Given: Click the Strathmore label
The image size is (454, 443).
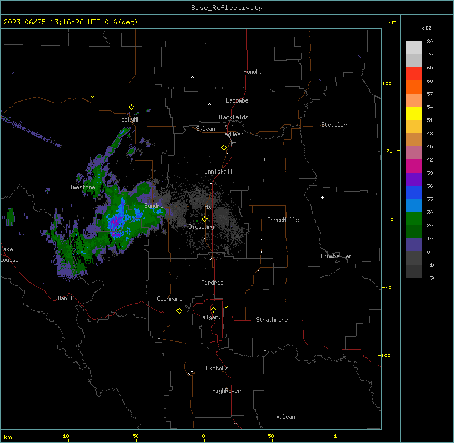Looking at the screenshot, I should (272, 320).
